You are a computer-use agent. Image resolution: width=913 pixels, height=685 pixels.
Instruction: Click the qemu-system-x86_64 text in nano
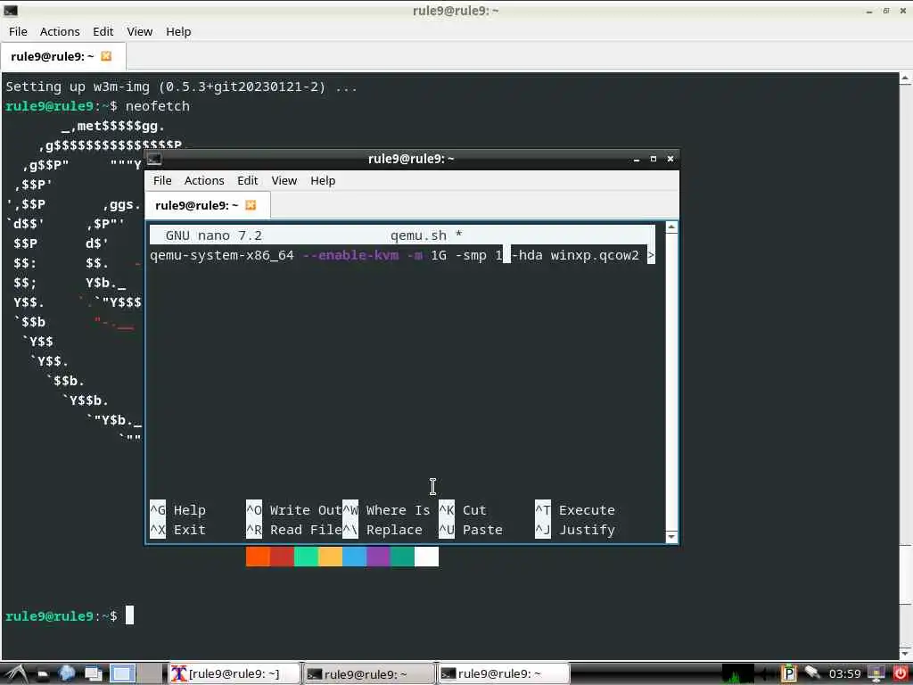222,256
